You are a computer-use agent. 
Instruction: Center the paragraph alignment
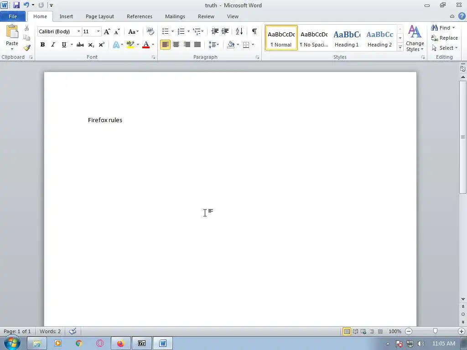(176, 45)
